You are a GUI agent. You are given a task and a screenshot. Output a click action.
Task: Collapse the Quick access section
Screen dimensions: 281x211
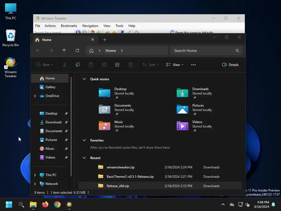(x=84, y=79)
